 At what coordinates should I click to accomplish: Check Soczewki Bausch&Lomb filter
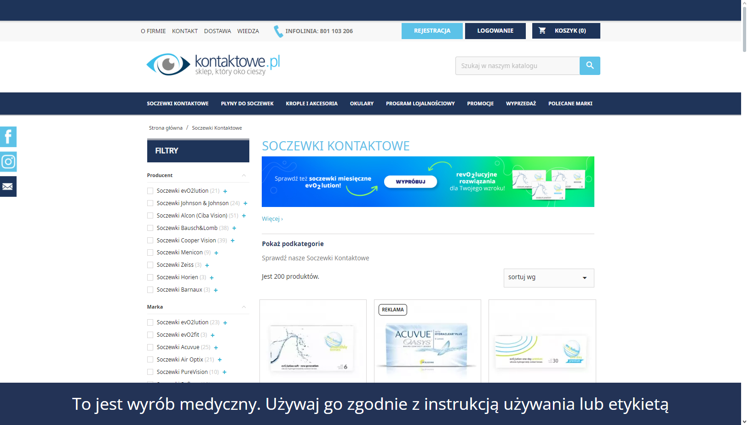(x=150, y=228)
